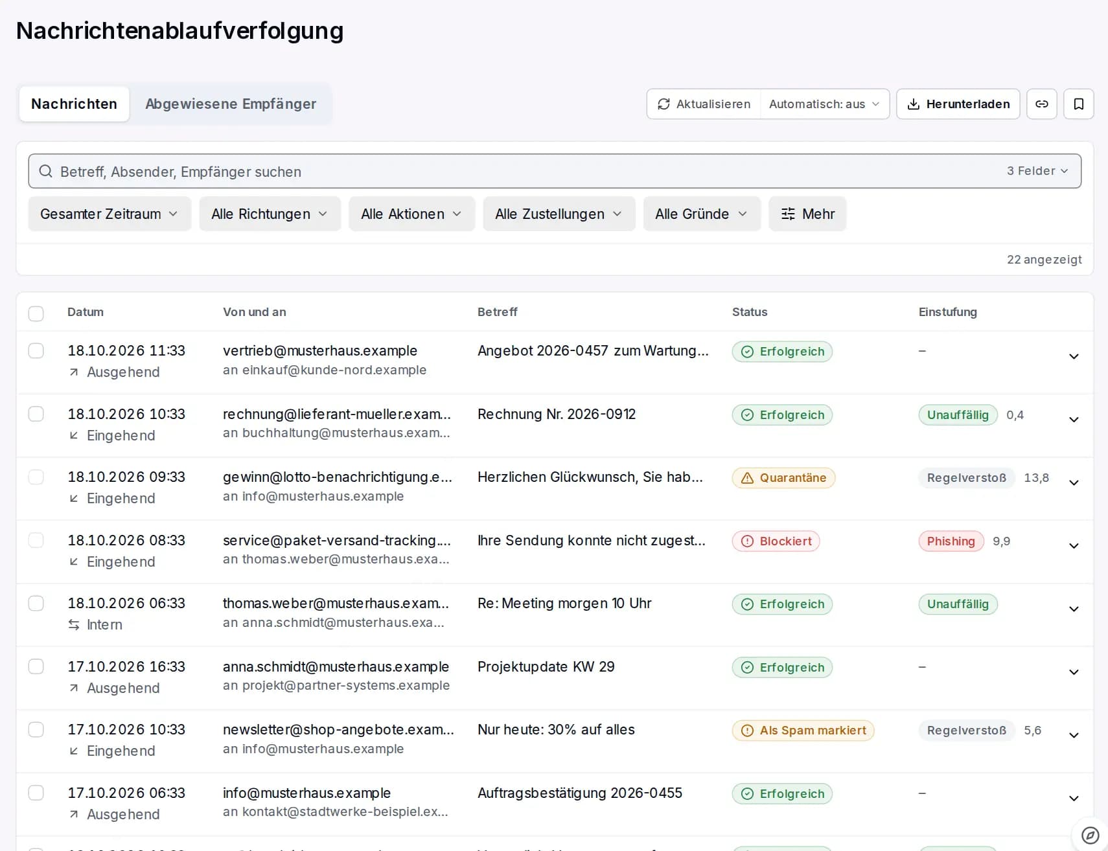This screenshot has height=851, width=1108.
Task: Click the Regelverstoß badge with score 5,6
Action: [967, 731]
